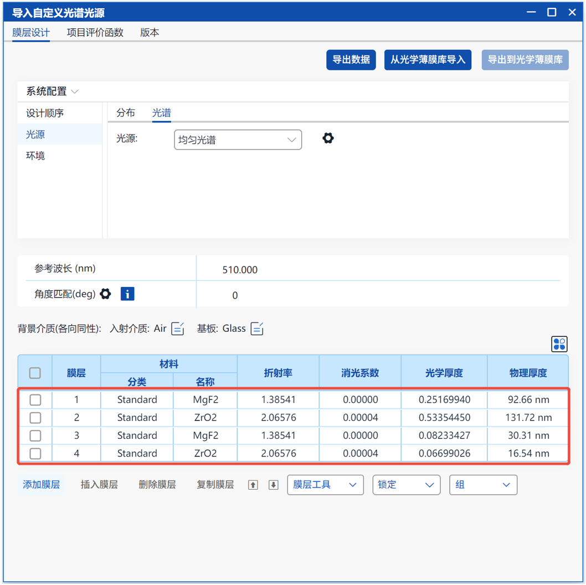This screenshot has width=586, height=585.
Task: Toggle the select-all checkbox in table header
Action: pos(35,373)
